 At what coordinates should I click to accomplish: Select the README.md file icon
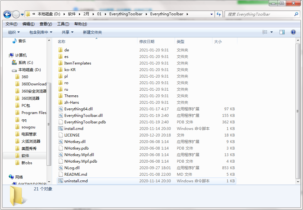coord(61,174)
